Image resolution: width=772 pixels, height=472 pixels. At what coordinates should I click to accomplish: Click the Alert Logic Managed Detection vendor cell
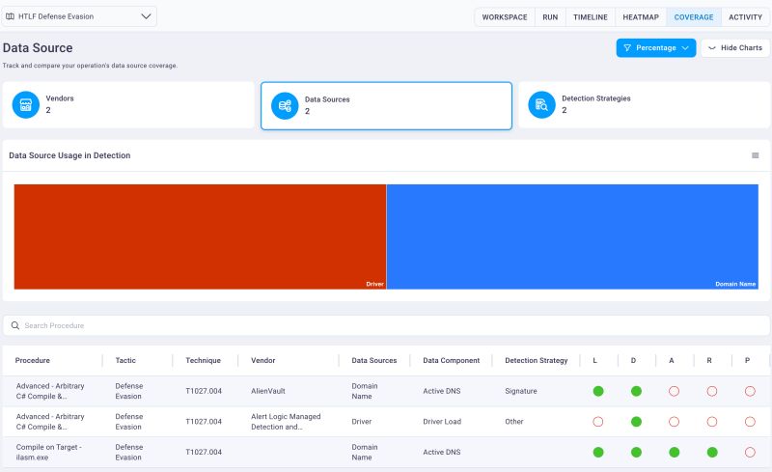pyautogui.click(x=286, y=422)
